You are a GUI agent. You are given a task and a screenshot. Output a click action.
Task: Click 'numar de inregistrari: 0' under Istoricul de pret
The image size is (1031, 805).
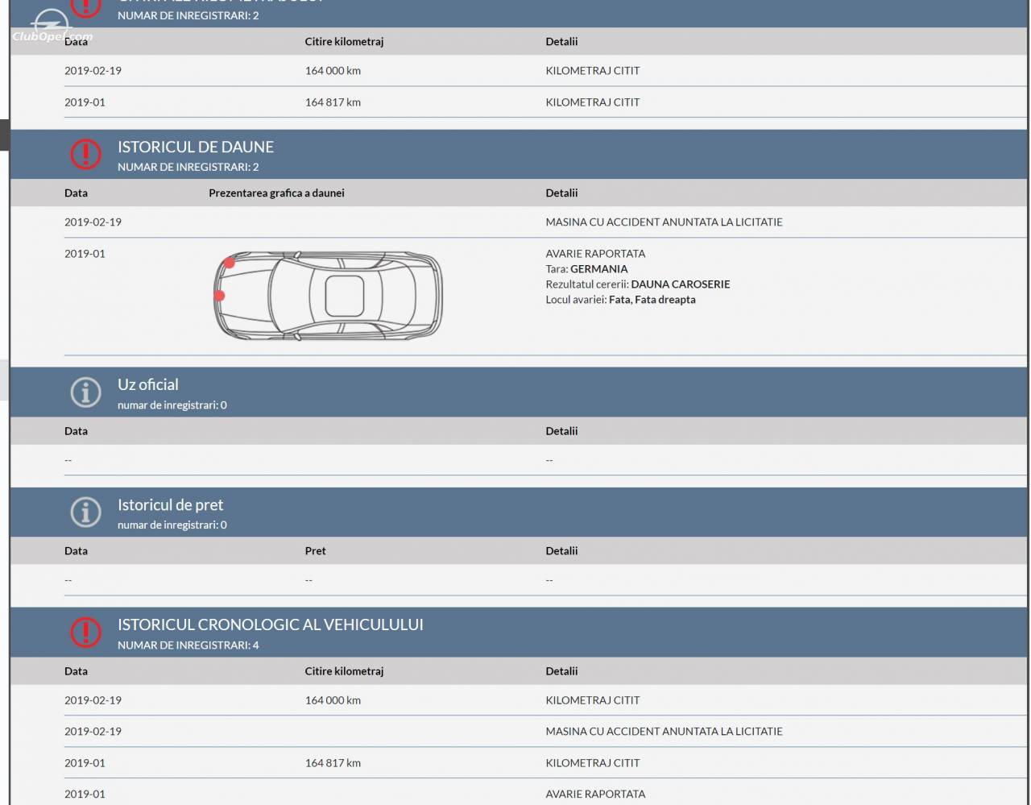coord(172,525)
